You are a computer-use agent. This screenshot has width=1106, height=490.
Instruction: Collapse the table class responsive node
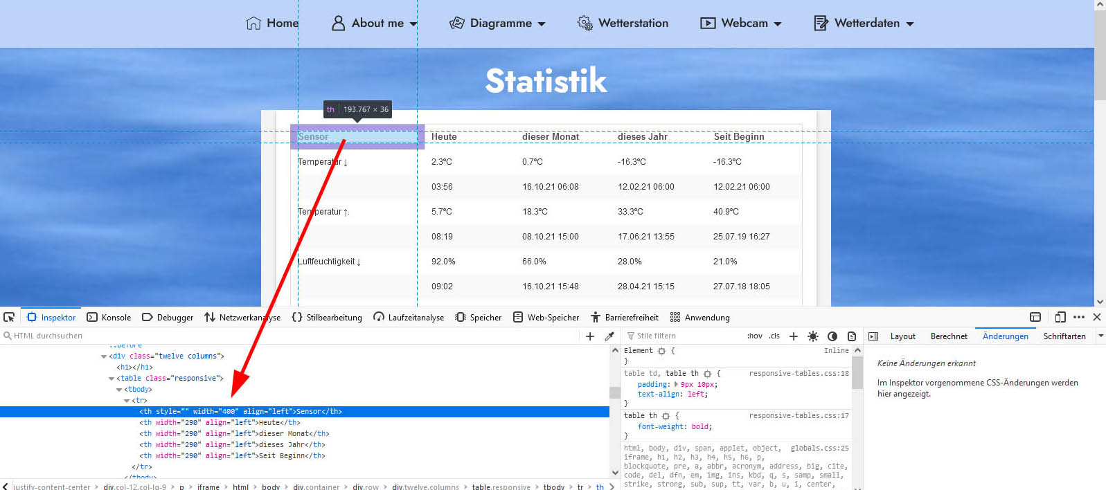[x=112, y=379]
